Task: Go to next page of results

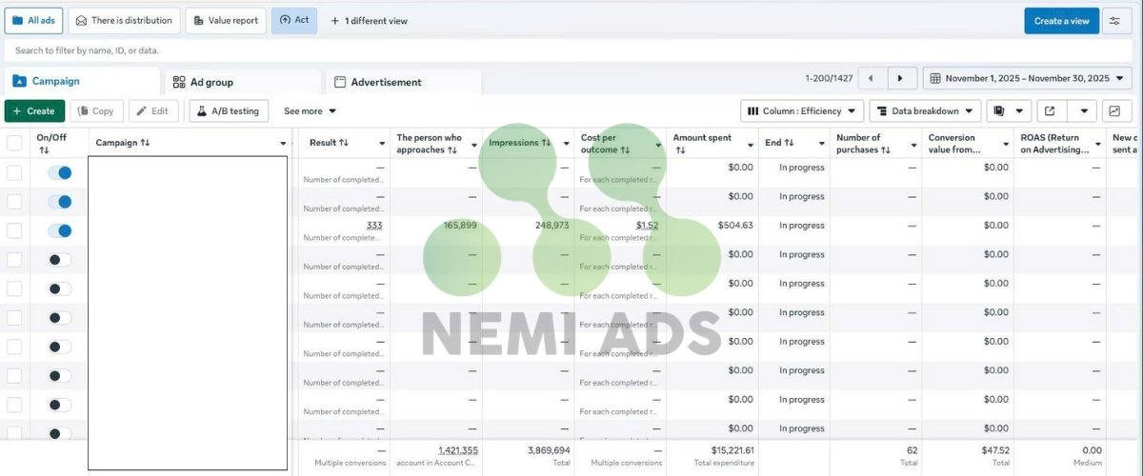Action: (x=902, y=78)
